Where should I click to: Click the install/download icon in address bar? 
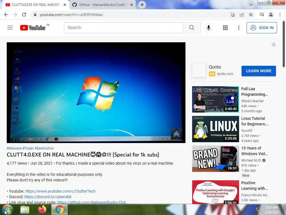233,15
